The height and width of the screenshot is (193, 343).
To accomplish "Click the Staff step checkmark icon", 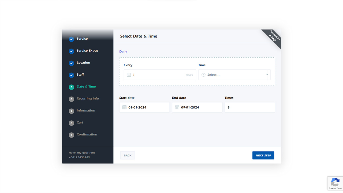I will pos(71,75).
